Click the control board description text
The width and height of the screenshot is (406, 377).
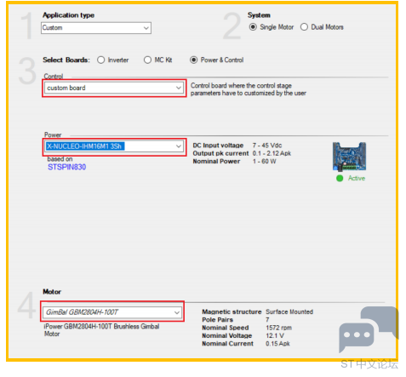[x=249, y=89]
